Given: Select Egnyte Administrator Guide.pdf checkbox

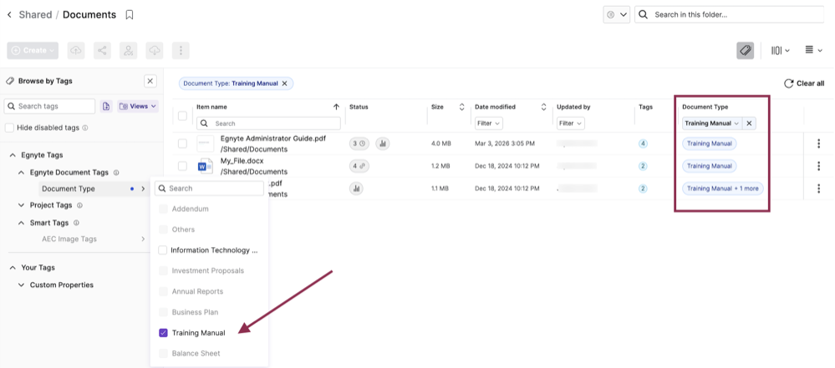Looking at the screenshot, I should pyautogui.click(x=182, y=144).
